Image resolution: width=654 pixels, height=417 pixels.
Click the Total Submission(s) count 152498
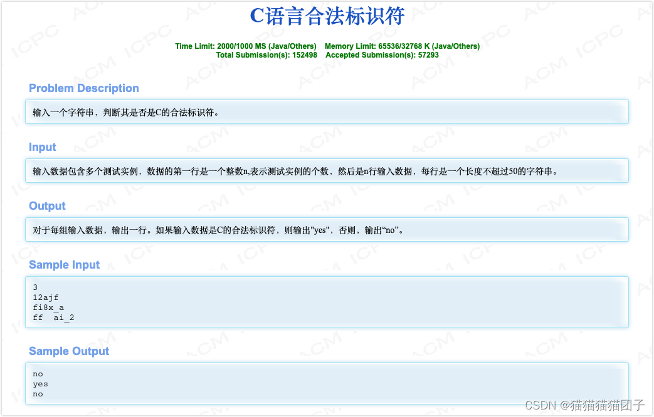(x=266, y=54)
